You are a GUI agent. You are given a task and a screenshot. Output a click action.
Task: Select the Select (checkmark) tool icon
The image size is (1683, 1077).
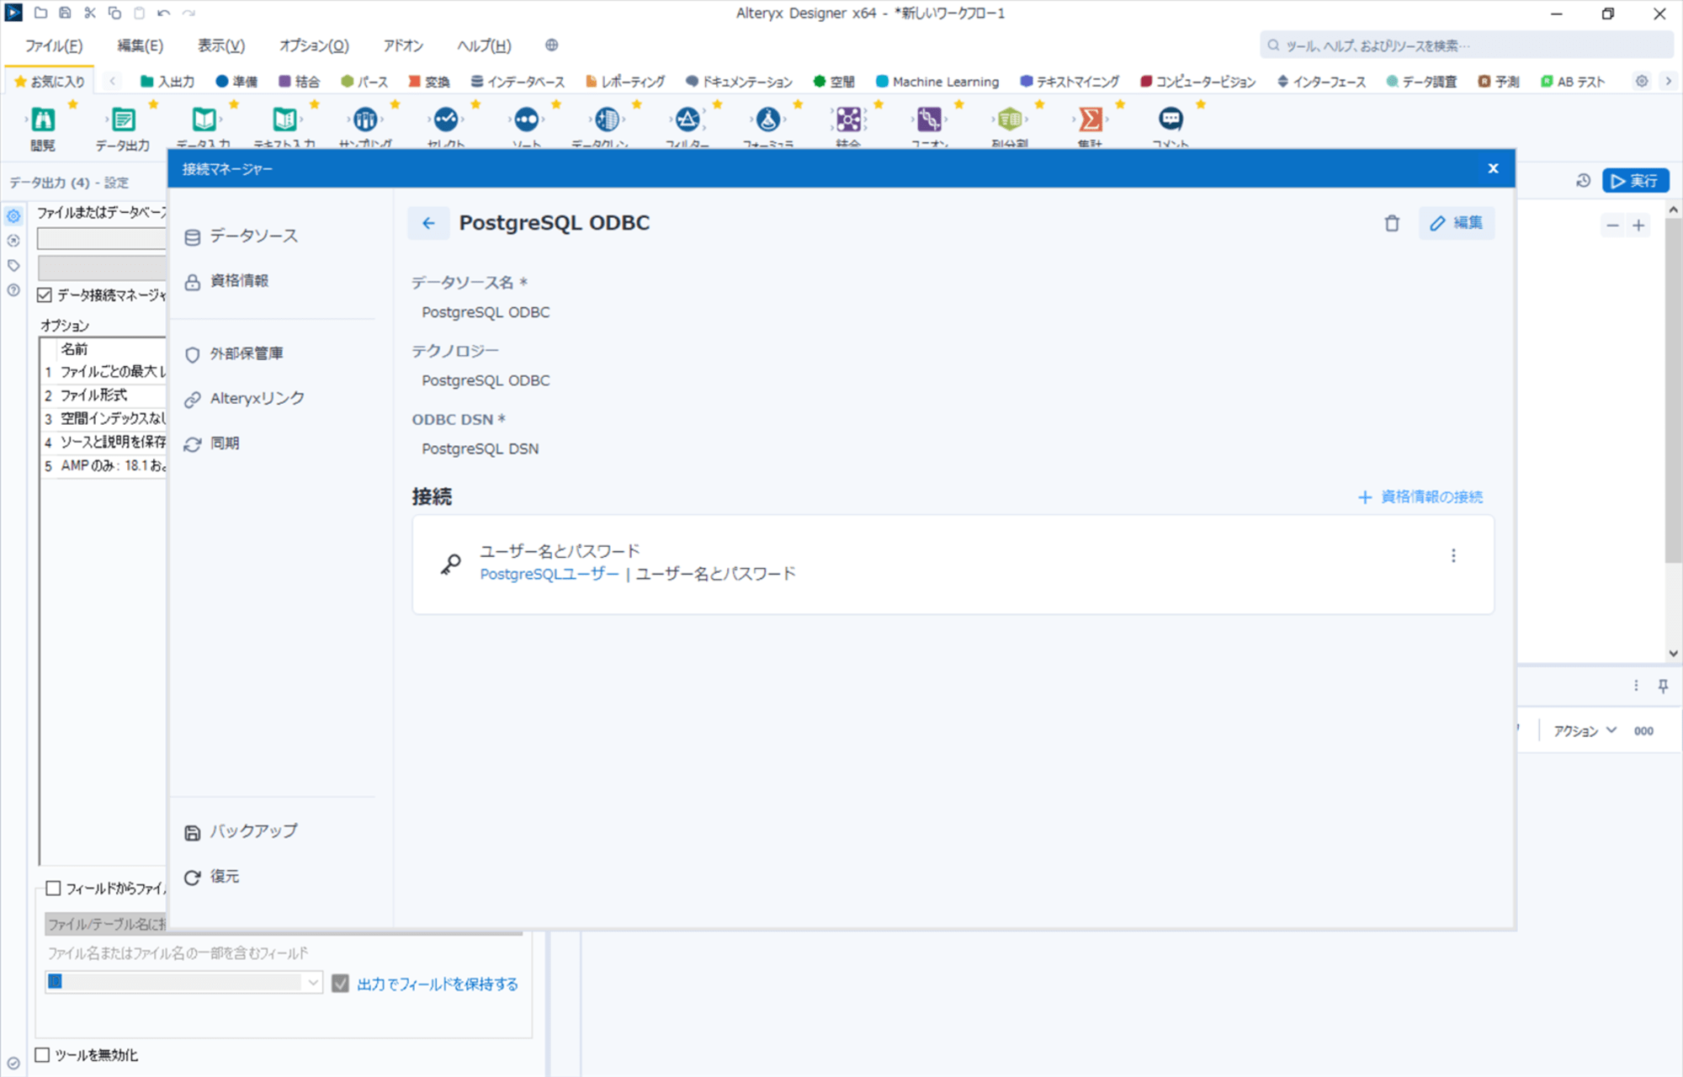(x=446, y=119)
